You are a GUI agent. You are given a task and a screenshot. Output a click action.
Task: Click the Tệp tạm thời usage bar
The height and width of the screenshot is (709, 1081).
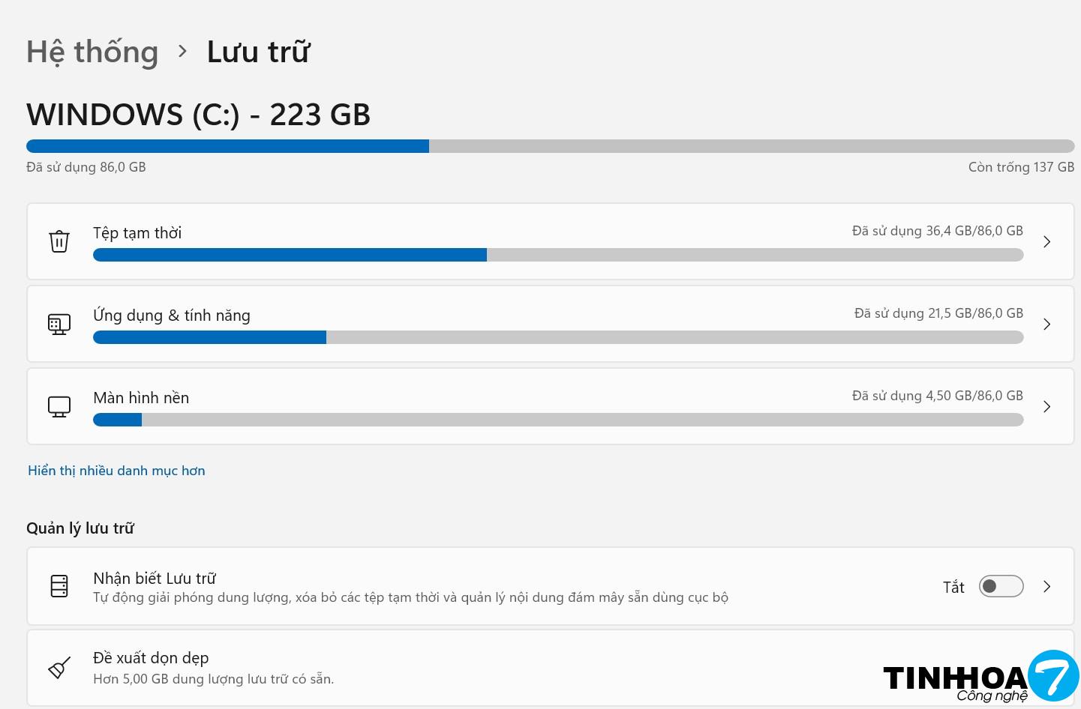tap(557, 256)
